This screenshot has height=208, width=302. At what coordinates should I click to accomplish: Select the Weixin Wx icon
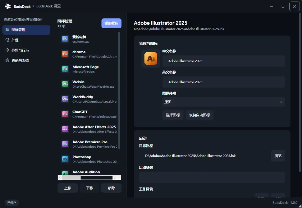65,84
